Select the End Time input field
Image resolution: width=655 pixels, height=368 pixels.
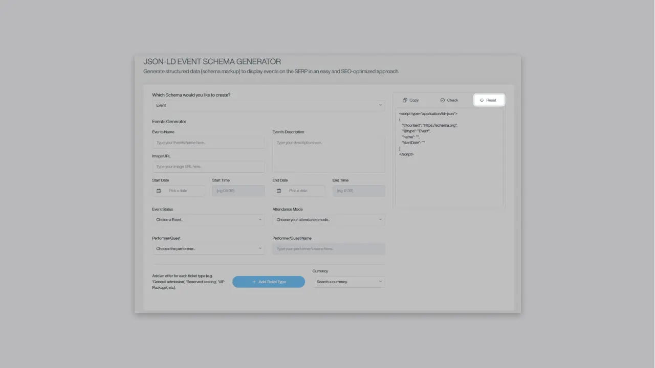point(358,191)
